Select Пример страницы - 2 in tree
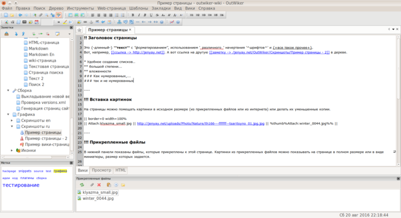The height and width of the screenshot is (218, 401). pyautogui.click(x=46, y=138)
